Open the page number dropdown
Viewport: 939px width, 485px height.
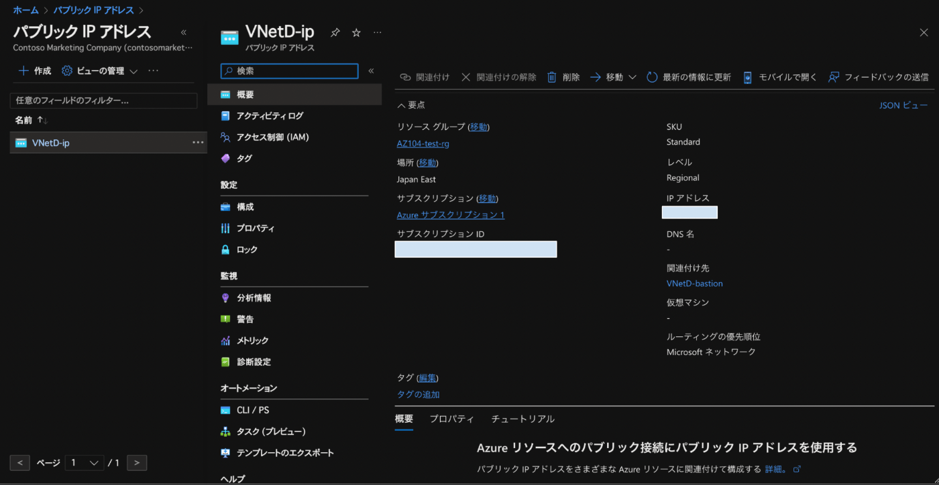click(85, 463)
